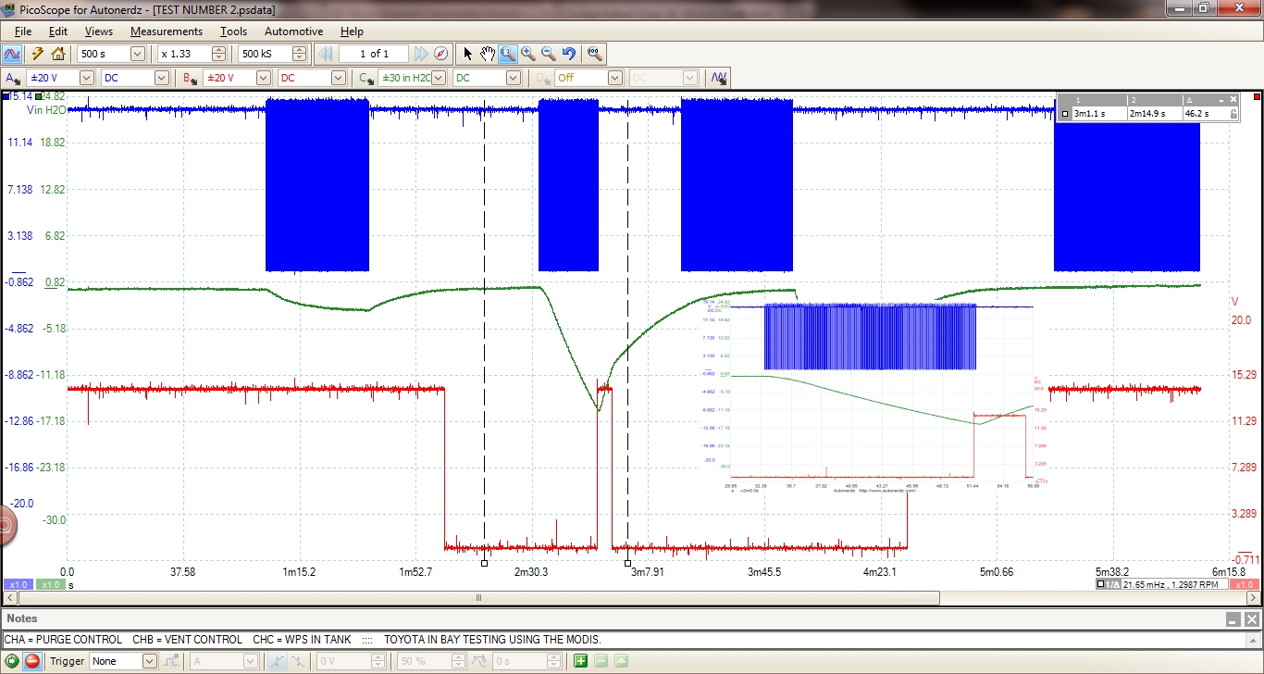Click the delta value 46.2 s

(x=1196, y=114)
